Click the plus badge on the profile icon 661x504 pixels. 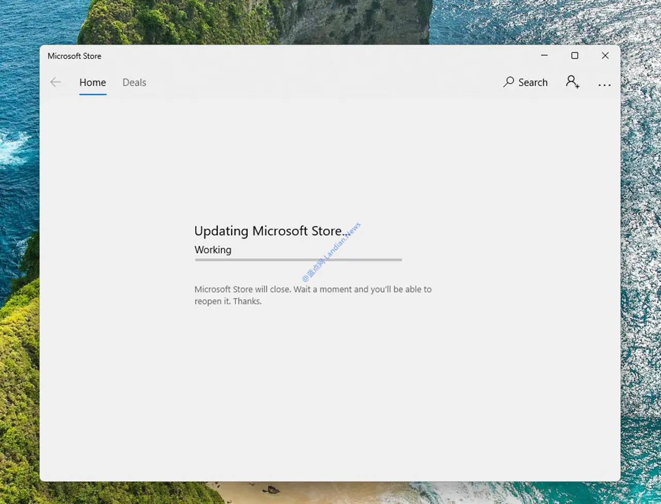577,87
